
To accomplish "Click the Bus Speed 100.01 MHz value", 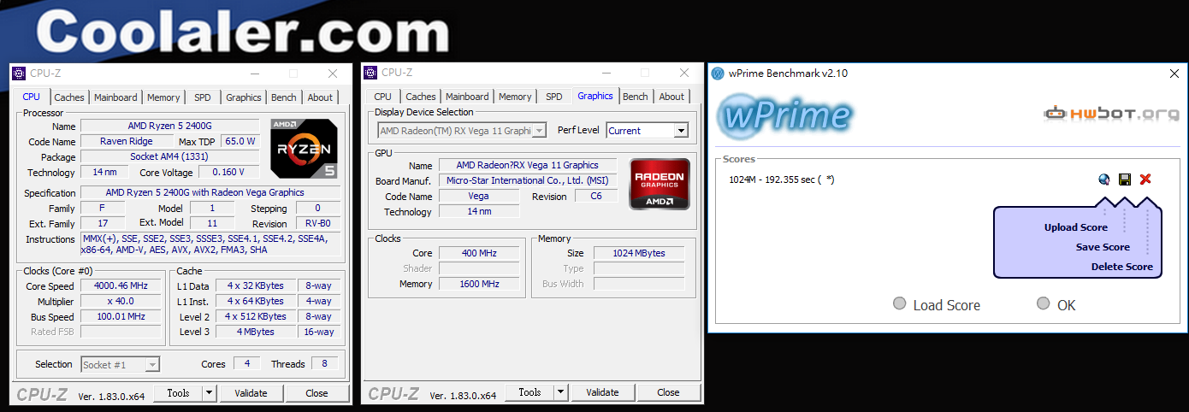I will click(x=120, y=316).
